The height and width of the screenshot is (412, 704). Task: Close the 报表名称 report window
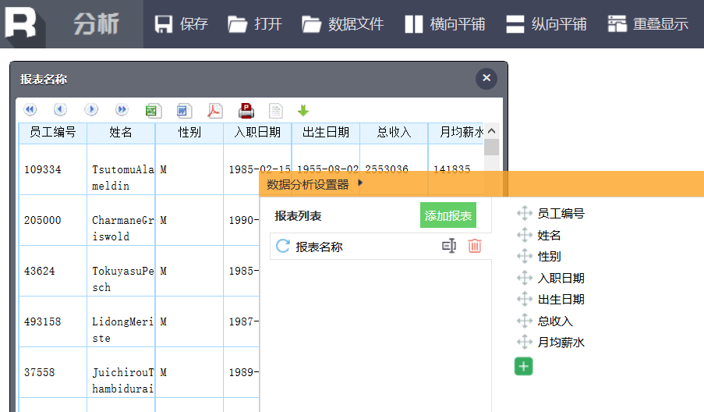point(486,78)
